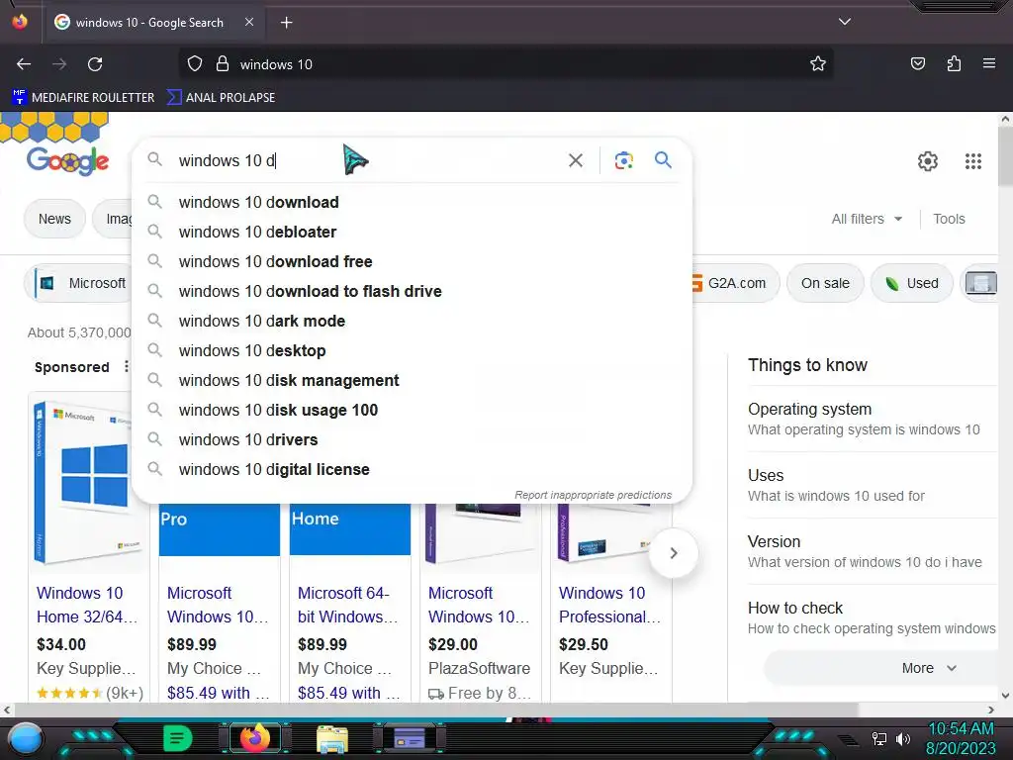
Task: Open the Start orb on taskbar
Action: coord(25,738)
